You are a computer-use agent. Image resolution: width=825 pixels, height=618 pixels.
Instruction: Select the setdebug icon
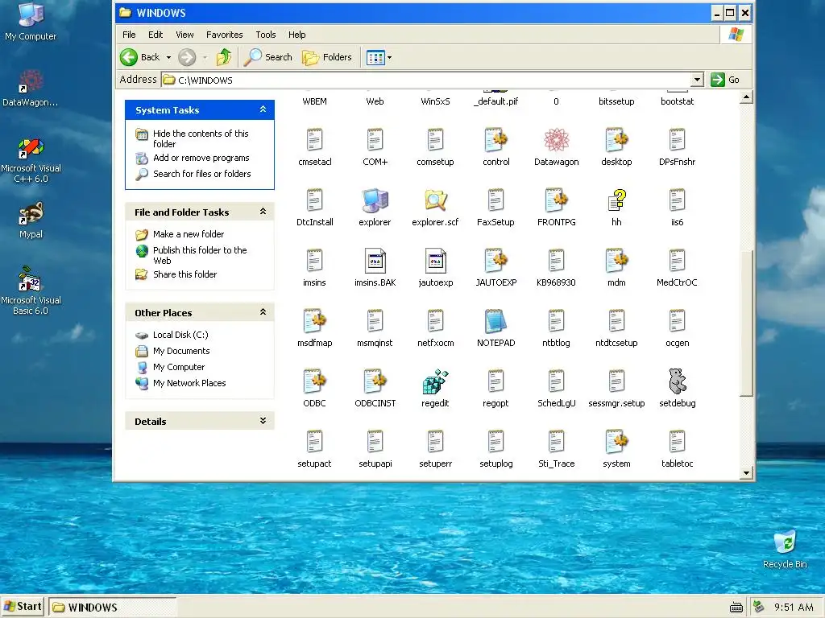[x=677, y=381]
